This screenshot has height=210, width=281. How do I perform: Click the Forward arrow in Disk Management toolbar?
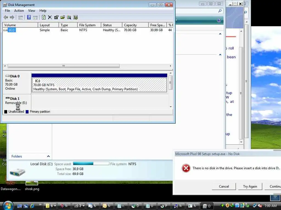12,17
